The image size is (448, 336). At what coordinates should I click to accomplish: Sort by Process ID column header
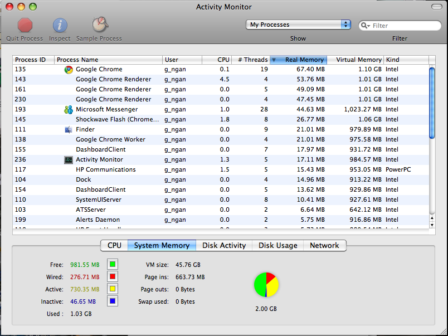[x=33, y=60]
